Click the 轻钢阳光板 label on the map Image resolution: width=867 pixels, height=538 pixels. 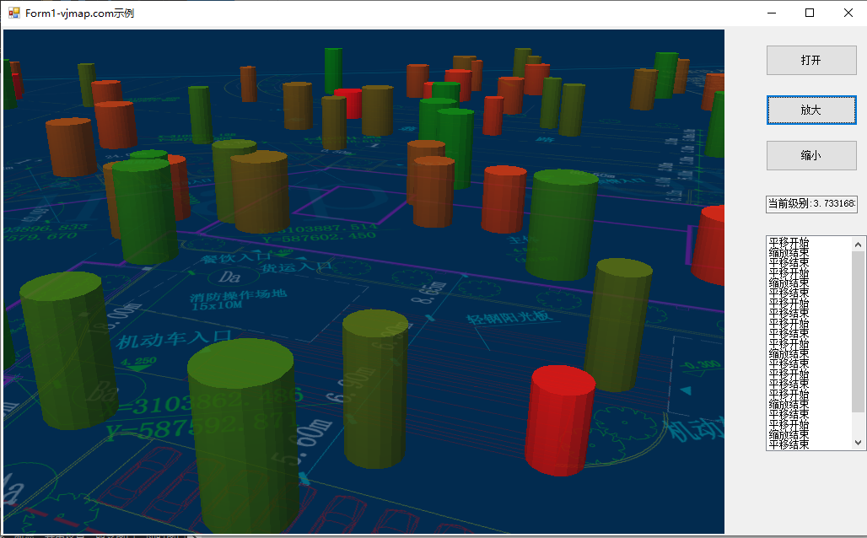click(x=509, y=317)
